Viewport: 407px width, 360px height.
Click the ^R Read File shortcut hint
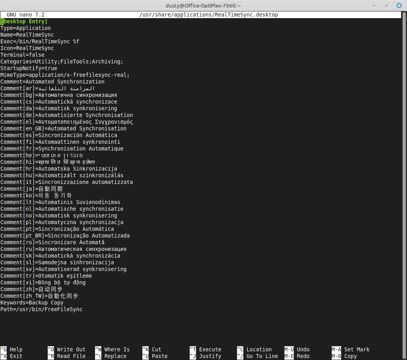click(67, 356)
